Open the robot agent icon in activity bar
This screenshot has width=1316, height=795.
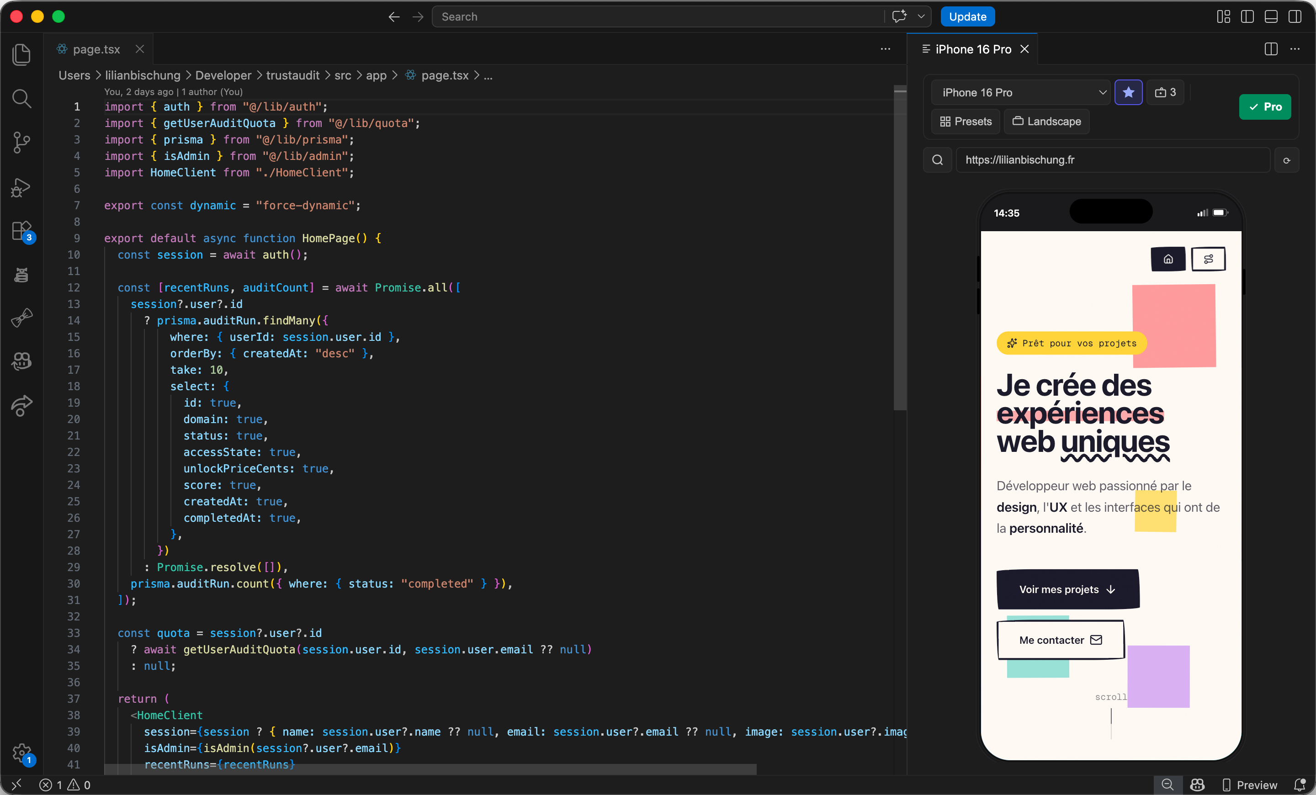(x=21, y=275)
